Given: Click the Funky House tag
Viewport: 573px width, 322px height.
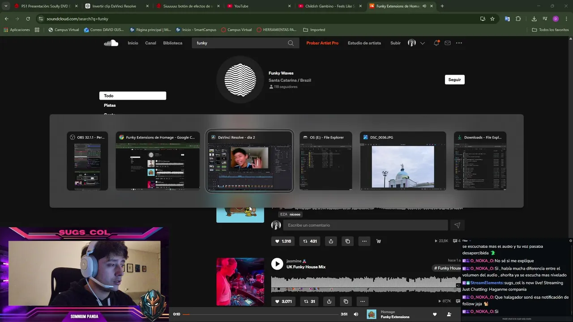Looking at the screenshot, I should click(448, 268).
